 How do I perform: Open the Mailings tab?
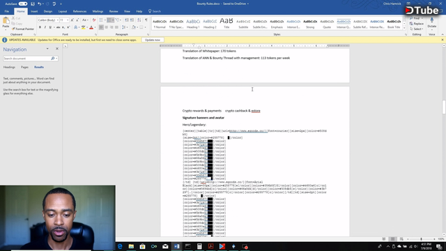pyautogui.click(x=98, y=11)
